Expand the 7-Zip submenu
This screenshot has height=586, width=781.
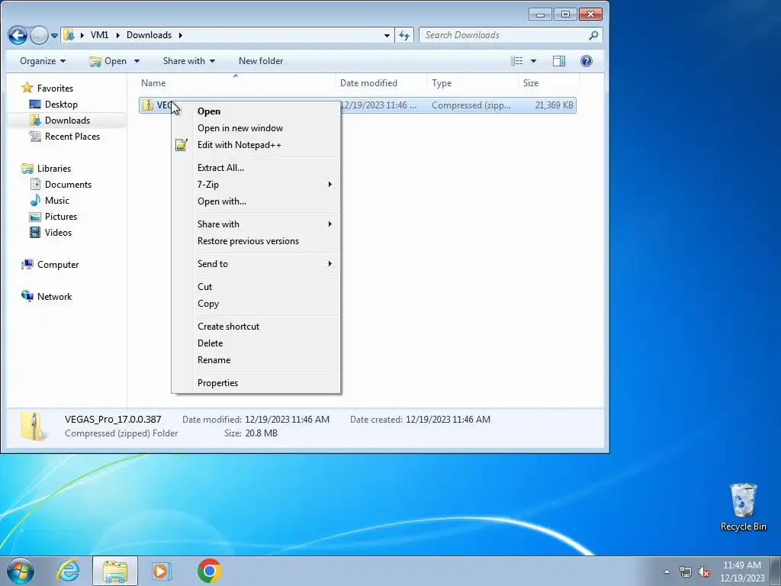pyautogui.click(x=256, y=185)
